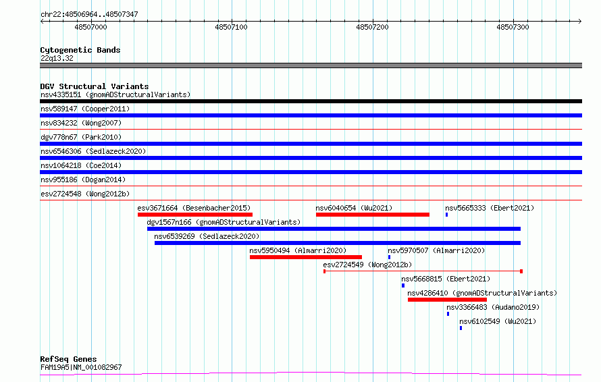Select the blue nsv1064218 variant bar

[x=311, y=172]
